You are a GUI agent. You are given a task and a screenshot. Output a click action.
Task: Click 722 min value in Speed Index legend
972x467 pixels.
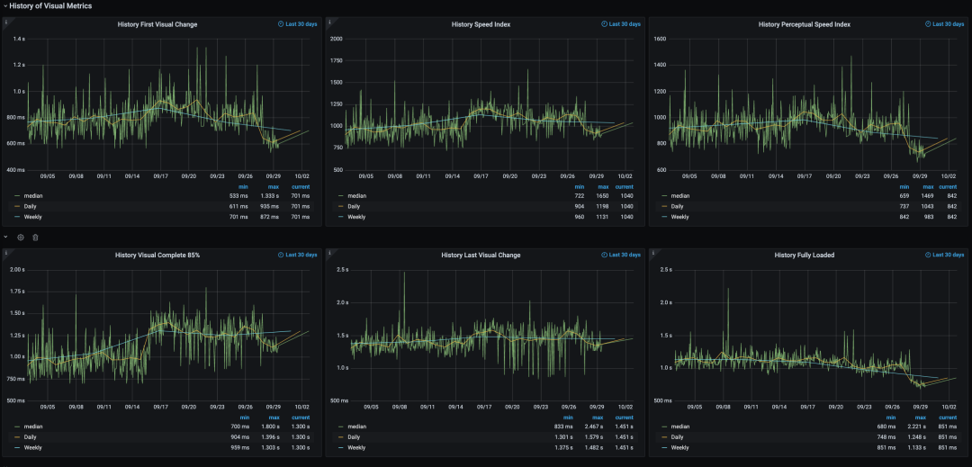[x=580, y=196]
